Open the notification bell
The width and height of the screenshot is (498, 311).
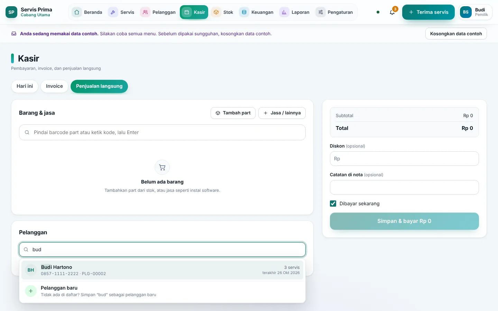tap(392, 12)
